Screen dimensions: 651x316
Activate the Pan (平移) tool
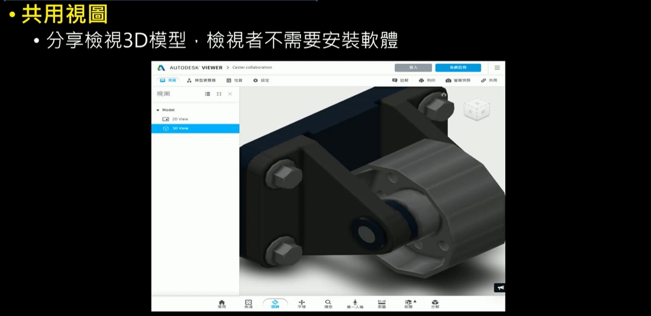click(x=301, y=303)
